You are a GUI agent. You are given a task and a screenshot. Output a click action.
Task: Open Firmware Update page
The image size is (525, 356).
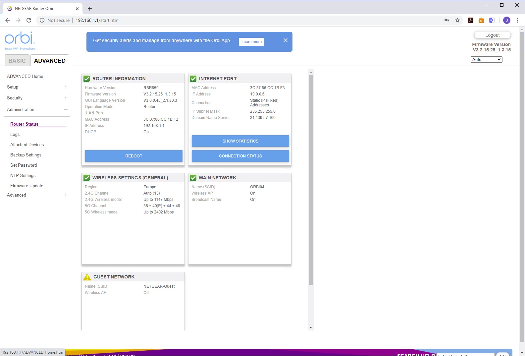[x=27, y=186]
